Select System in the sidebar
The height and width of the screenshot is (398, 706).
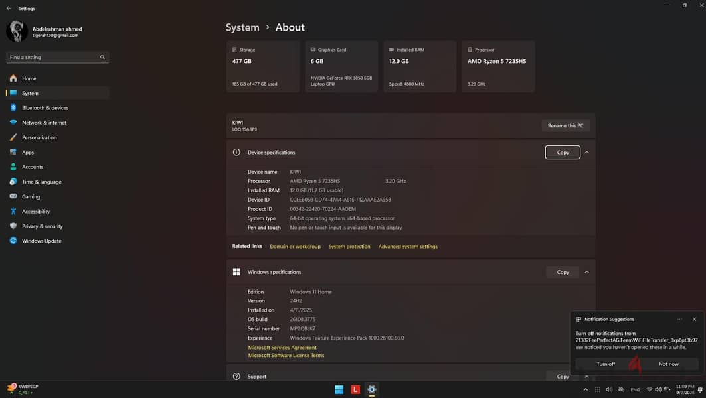tap(57, 93)
